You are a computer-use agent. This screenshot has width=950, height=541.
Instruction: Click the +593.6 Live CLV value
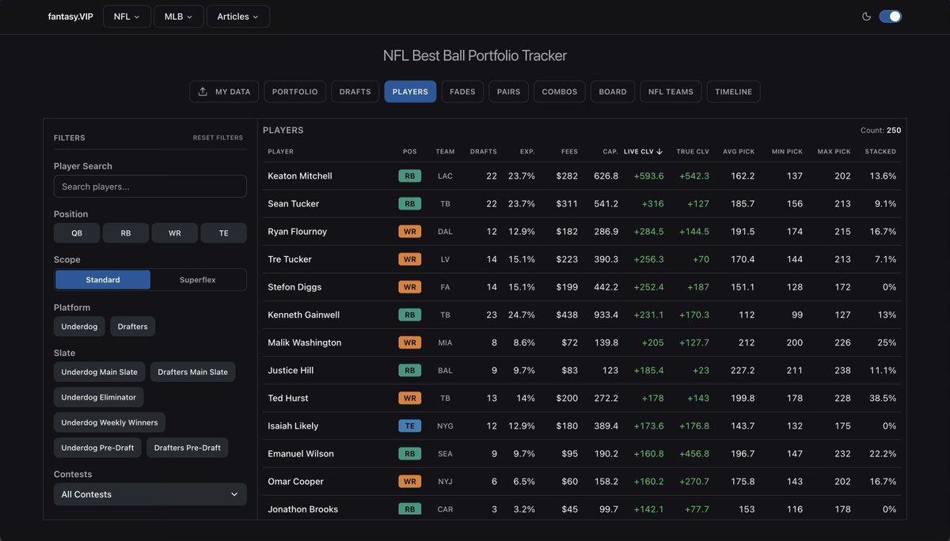pos(649,176)
